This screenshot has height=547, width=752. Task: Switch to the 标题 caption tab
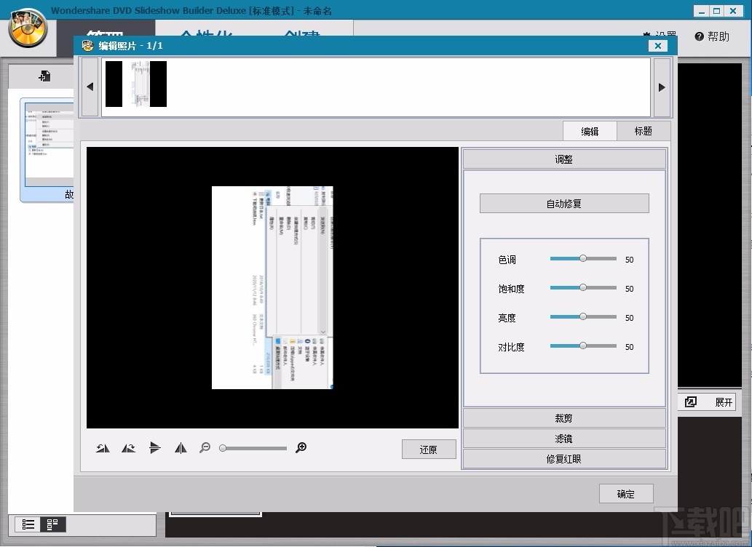[x=643, y=131]
